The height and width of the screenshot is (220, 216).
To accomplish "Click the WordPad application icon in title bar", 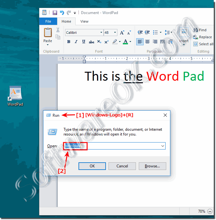I will coord(44,12).
